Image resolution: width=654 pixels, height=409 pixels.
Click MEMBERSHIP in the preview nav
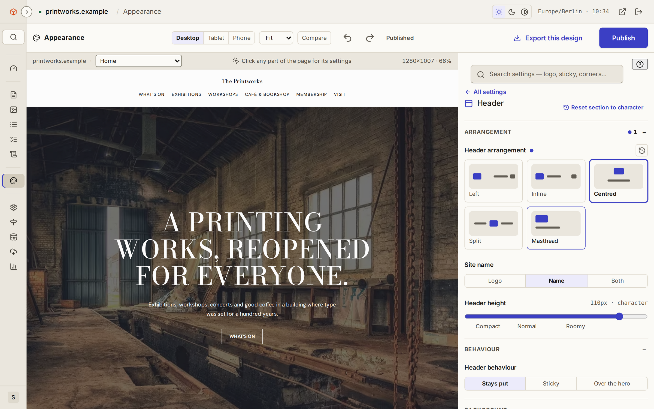(311, 94)
